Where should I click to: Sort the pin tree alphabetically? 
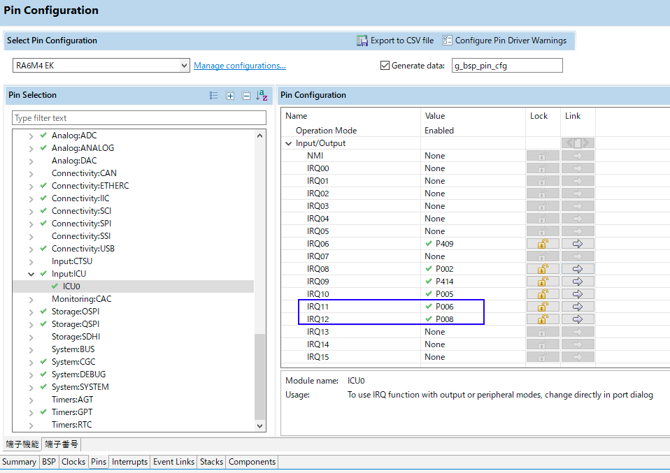pyautogui.click(x=262, y=96)
